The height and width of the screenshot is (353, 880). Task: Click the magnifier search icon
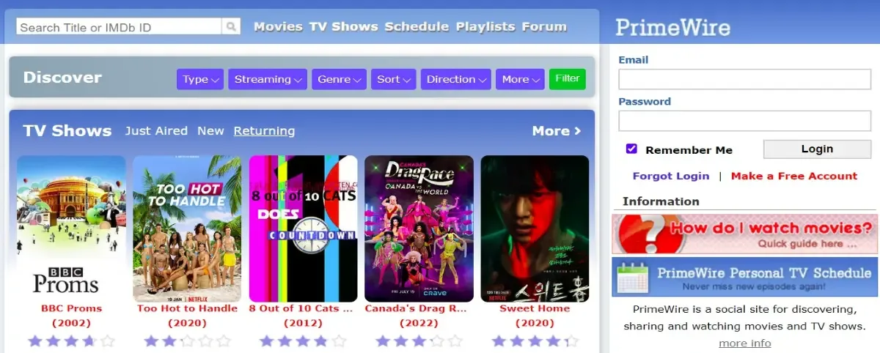[231, 27]
